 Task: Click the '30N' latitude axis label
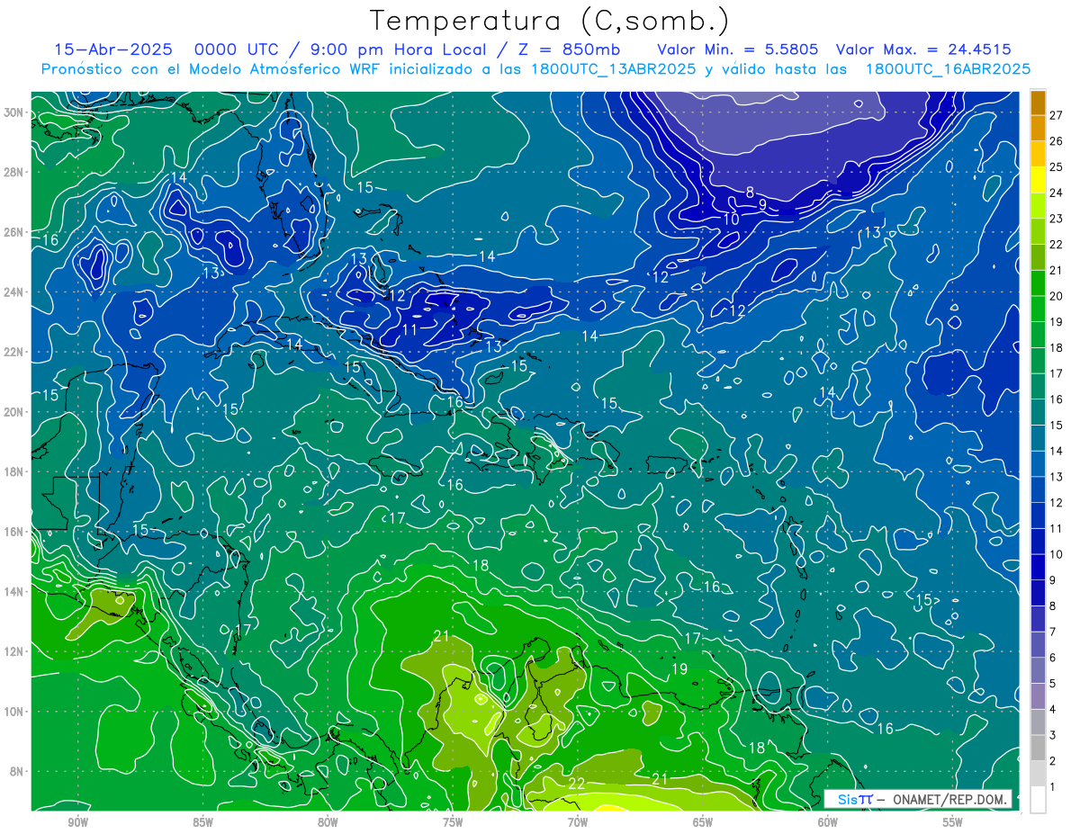(15, 112)
